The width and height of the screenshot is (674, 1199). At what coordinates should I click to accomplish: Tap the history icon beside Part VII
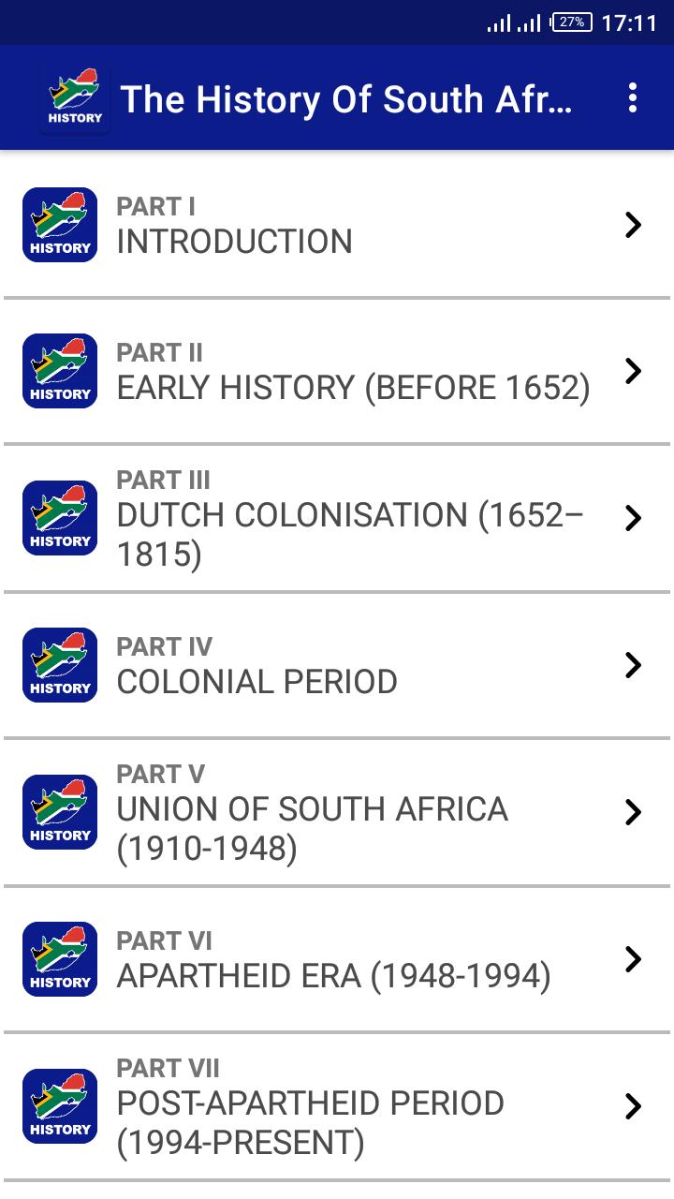(x=60, y=1106)
